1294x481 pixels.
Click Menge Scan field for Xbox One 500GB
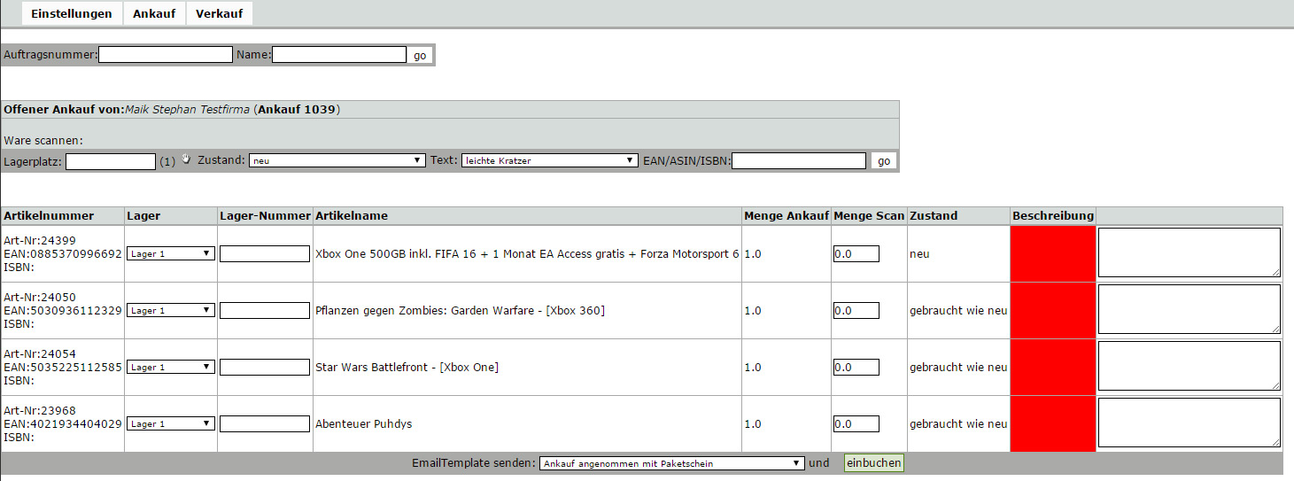(856, 253)
